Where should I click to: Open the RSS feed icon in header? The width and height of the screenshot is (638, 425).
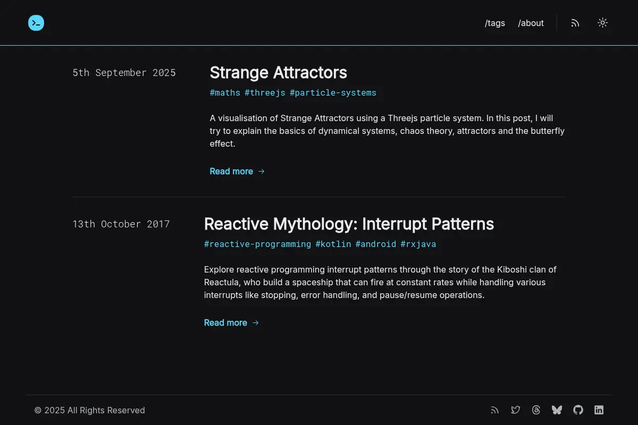pos(575,23)
